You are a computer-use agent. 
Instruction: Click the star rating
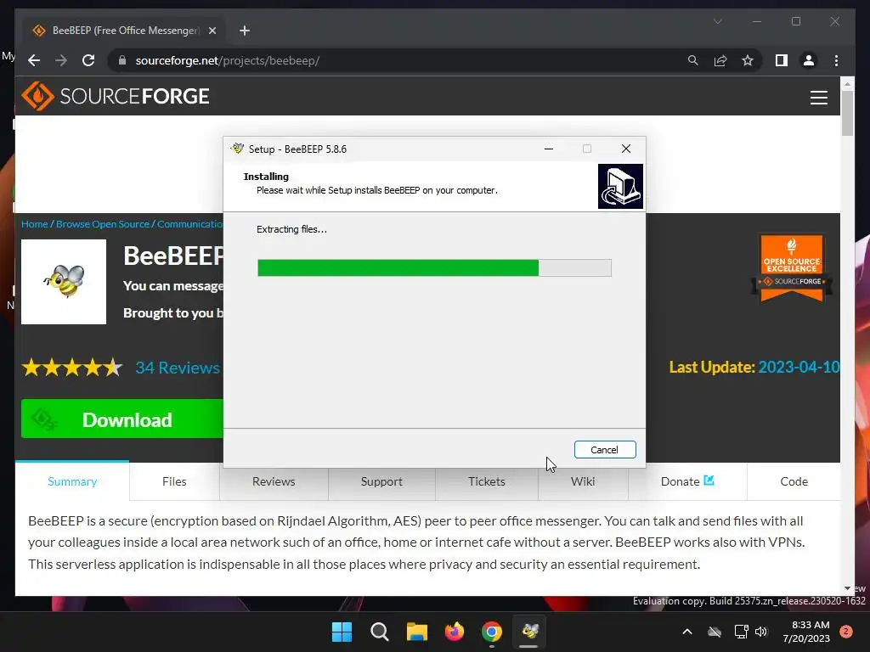point(71,368)
